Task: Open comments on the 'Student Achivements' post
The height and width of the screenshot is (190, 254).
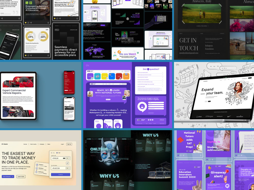Action: [x=210, y=160]
